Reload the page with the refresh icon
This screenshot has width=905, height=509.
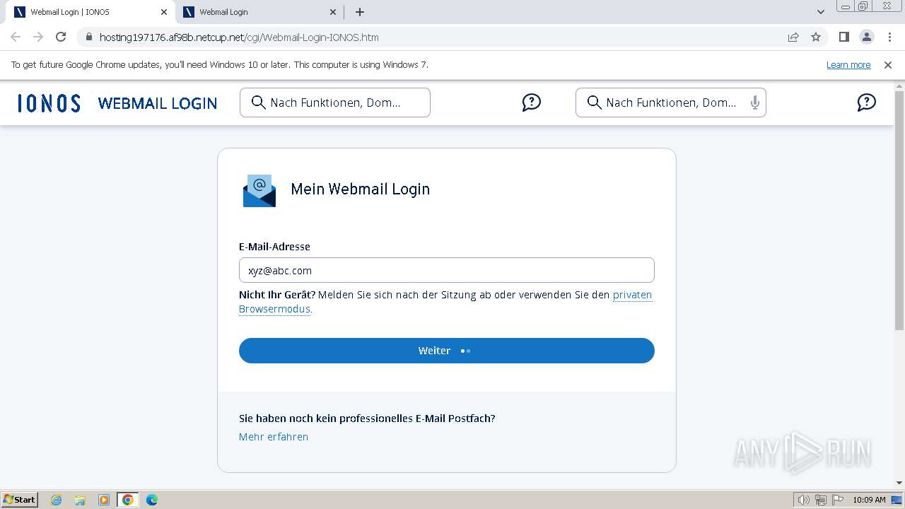[61, 37]
